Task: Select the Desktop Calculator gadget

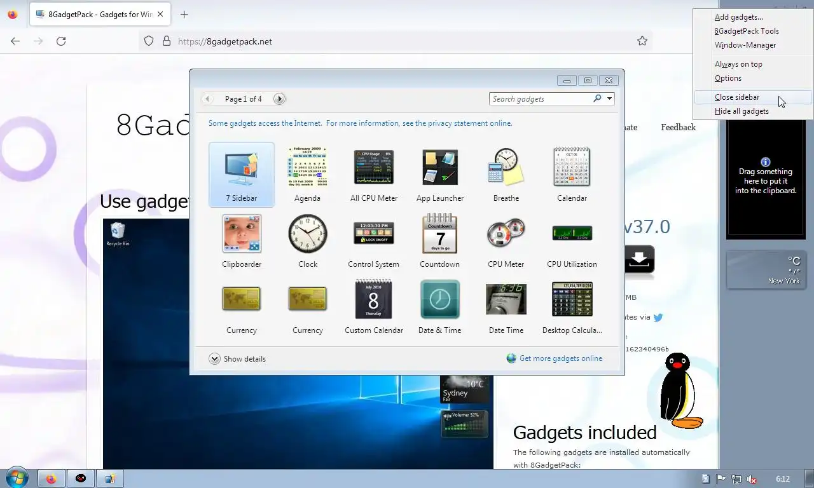Action: click(x=572, y=307)
